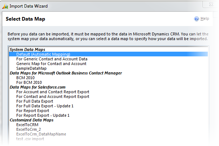
Task: Click the blue Help question mark icon
Action: pyautogui.click(x=197, y=19)
